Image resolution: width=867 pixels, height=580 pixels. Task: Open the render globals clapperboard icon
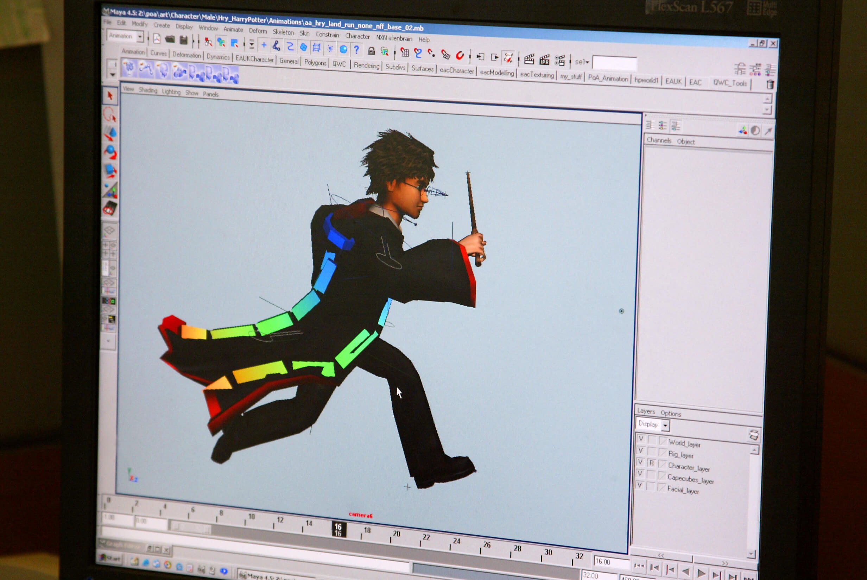click(x=560, y=61)
